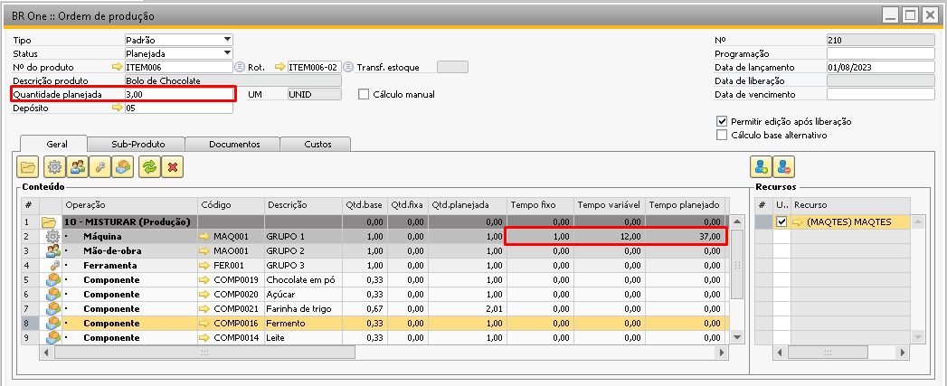Uncheck Permitir edição após liberação
947x386 pixels.
coord(722,121)
